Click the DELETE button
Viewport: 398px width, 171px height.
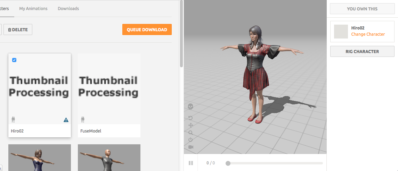pos(18,29)
